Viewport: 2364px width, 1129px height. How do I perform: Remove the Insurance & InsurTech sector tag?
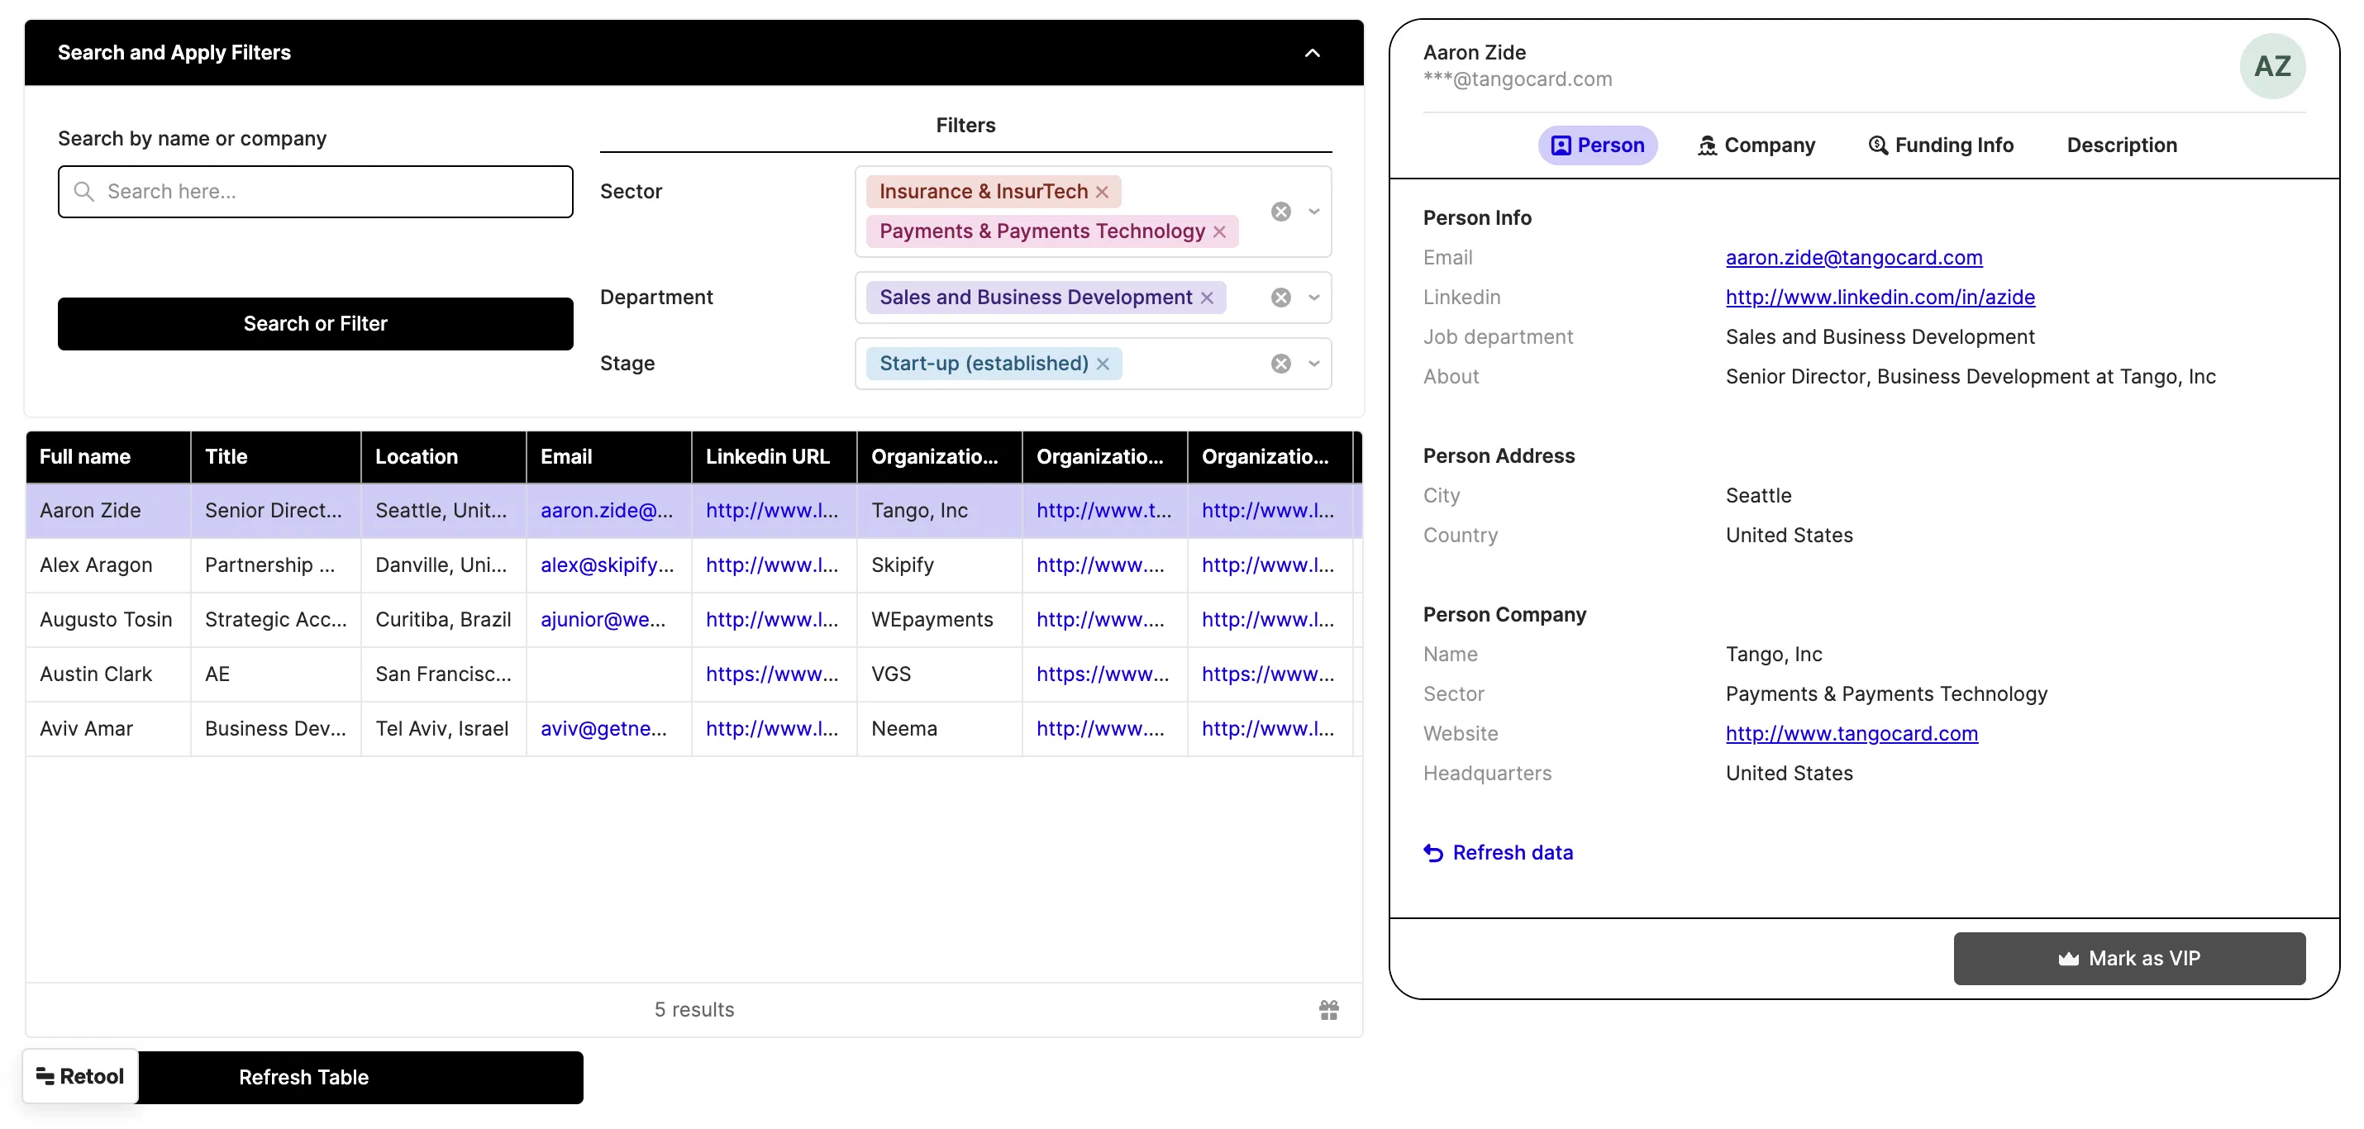pos(1101,192)
